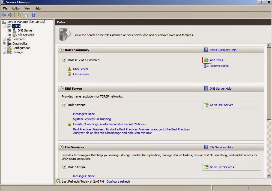Click the DNS Server tree node icon
The width and height of the screenshot is (272, 191).
(14, 30)
